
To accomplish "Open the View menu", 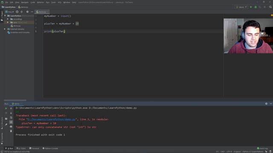I will click(x=17, y=3).
